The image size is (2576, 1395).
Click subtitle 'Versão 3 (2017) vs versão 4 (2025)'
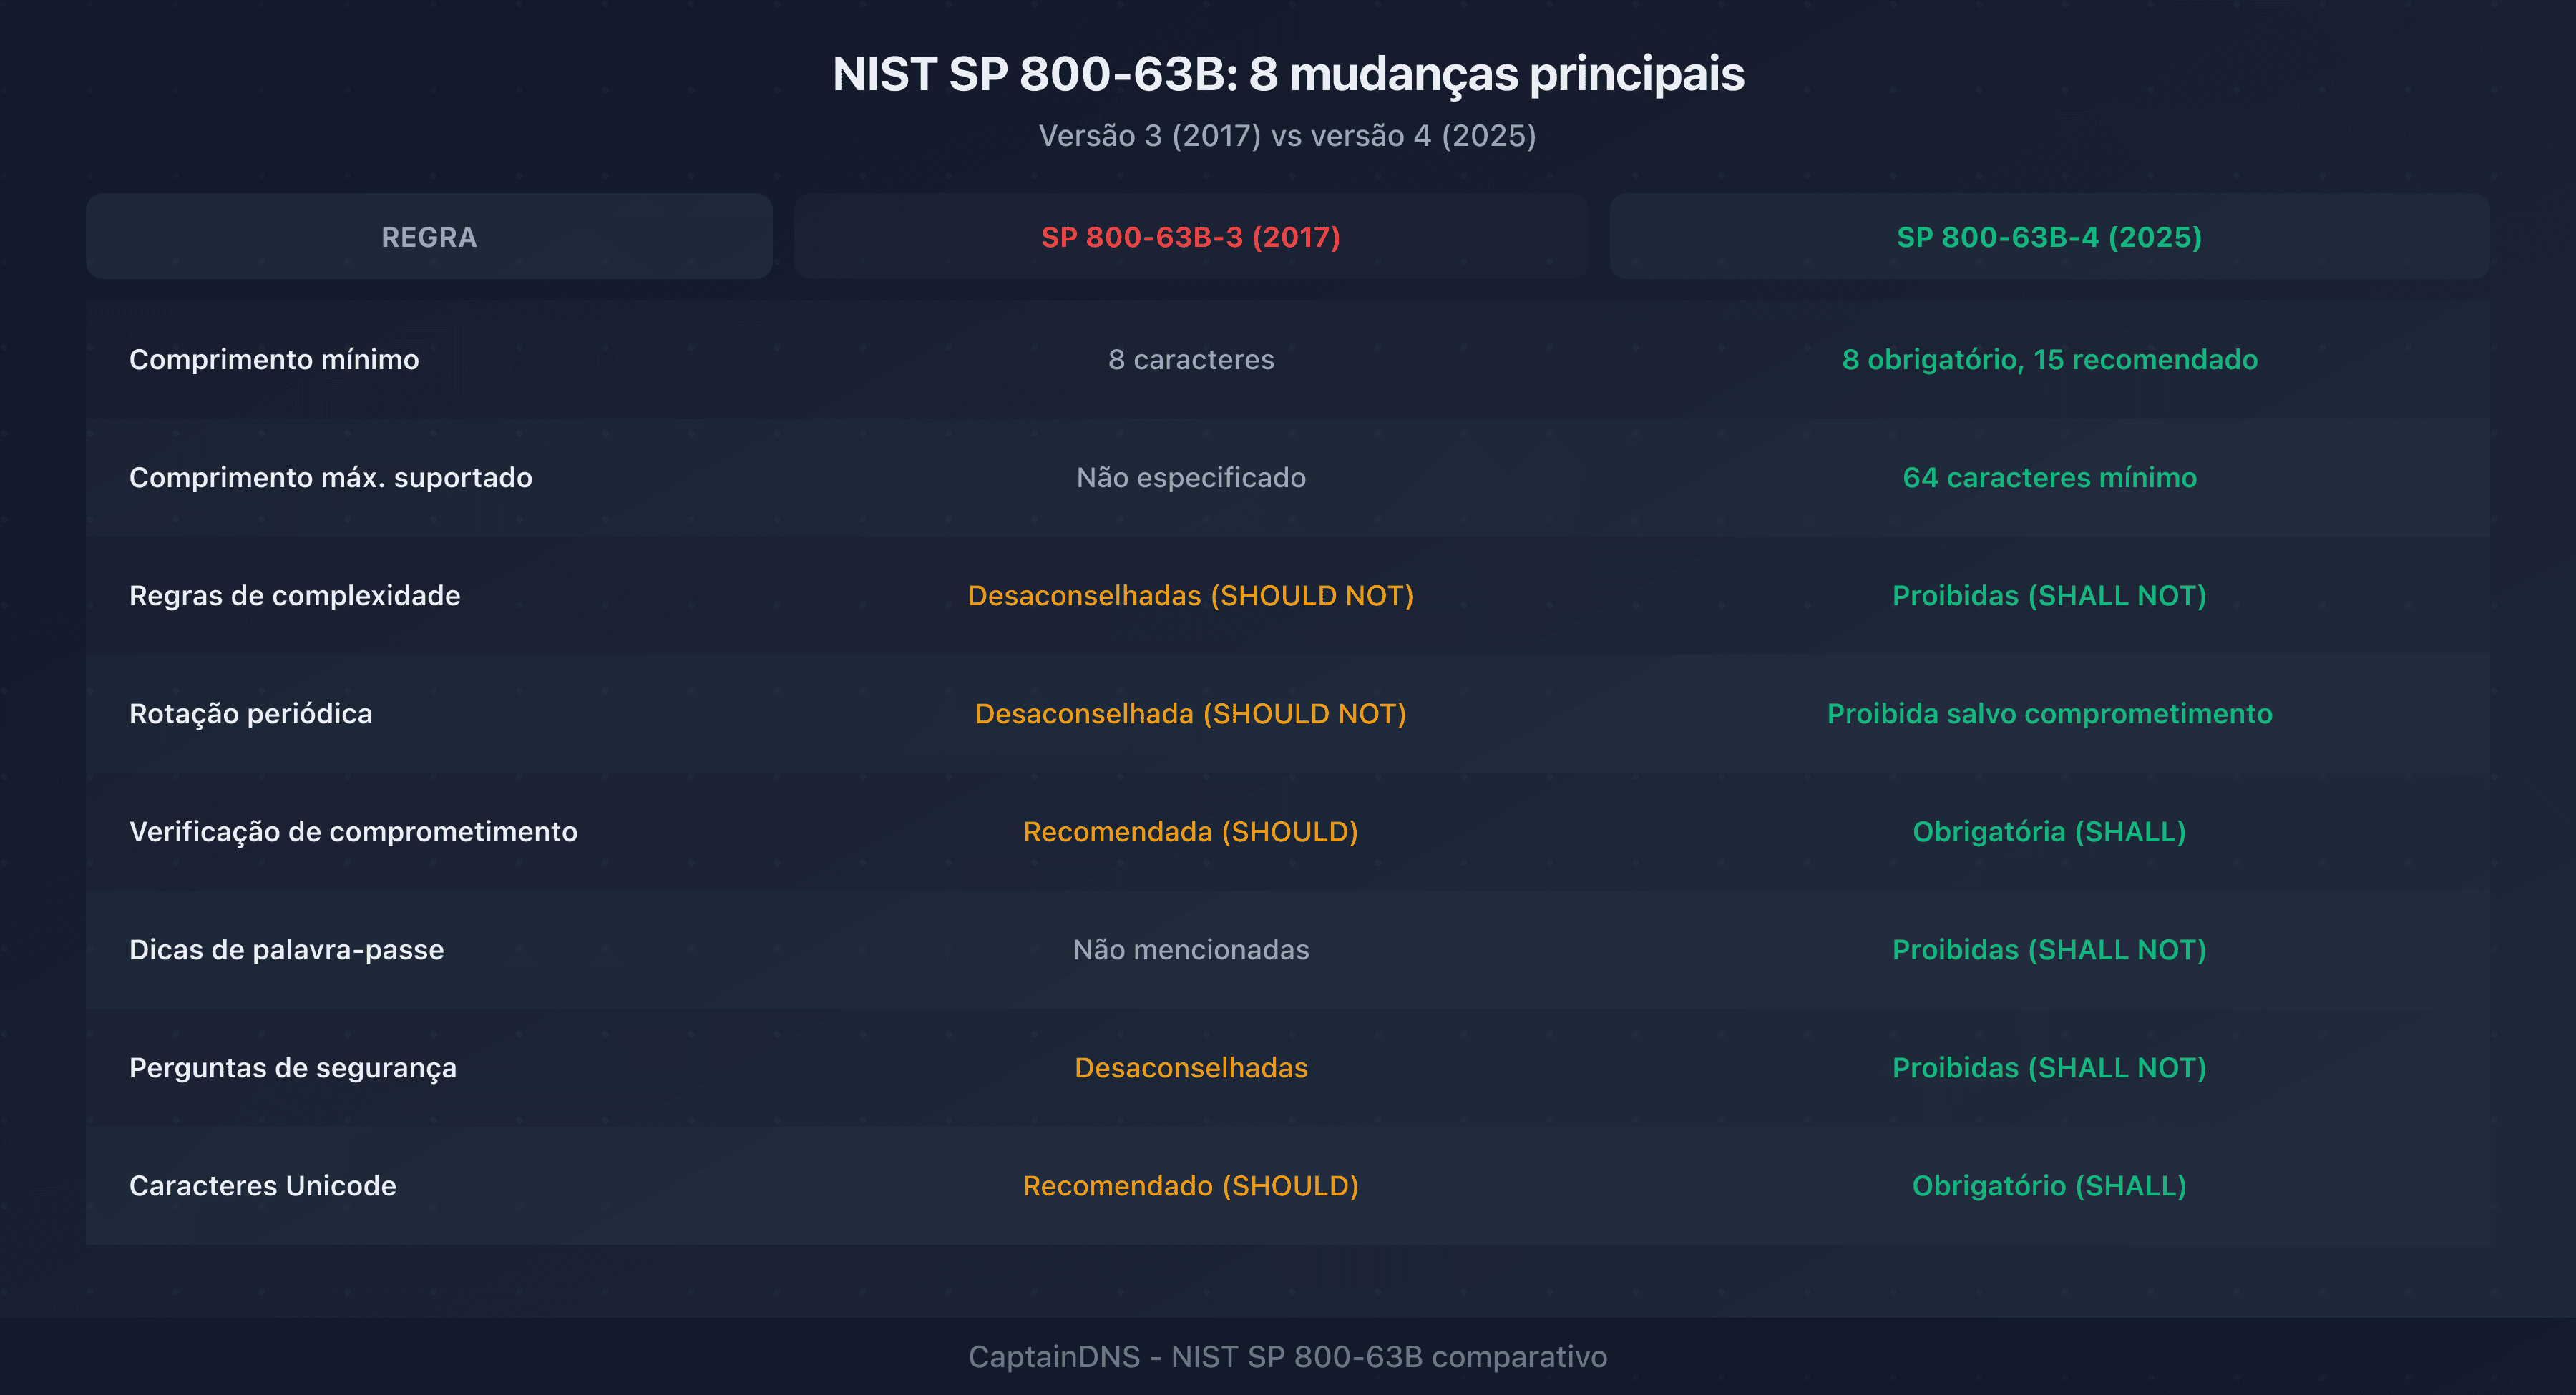(1288, 135)
